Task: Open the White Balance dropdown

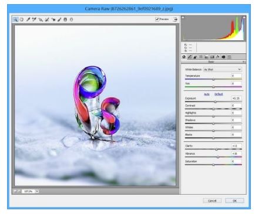Action: click(x=222, y=69)
